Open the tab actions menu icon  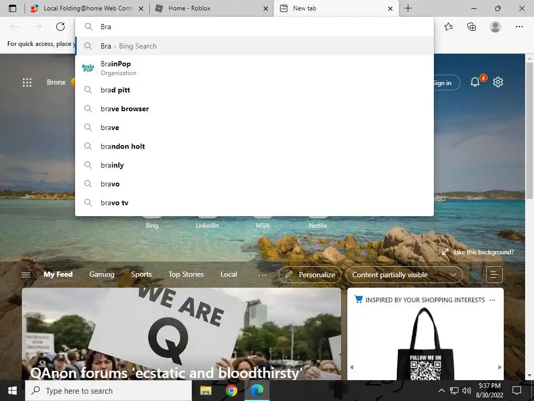click(x=13, y=8)
